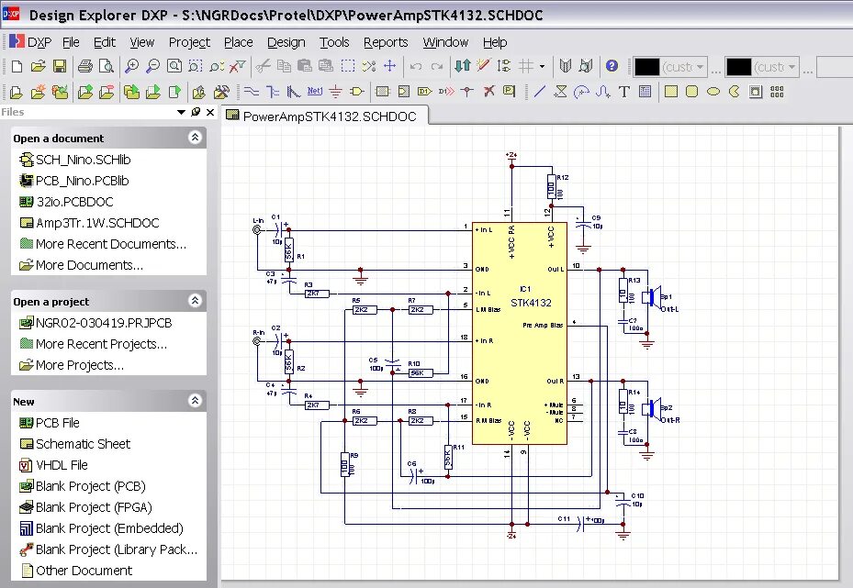Click the Fit Document zoom icon

click(x=174, y=66)
